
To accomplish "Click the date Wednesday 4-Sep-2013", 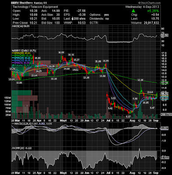I will pyautogui.click(x=142, y=7).
